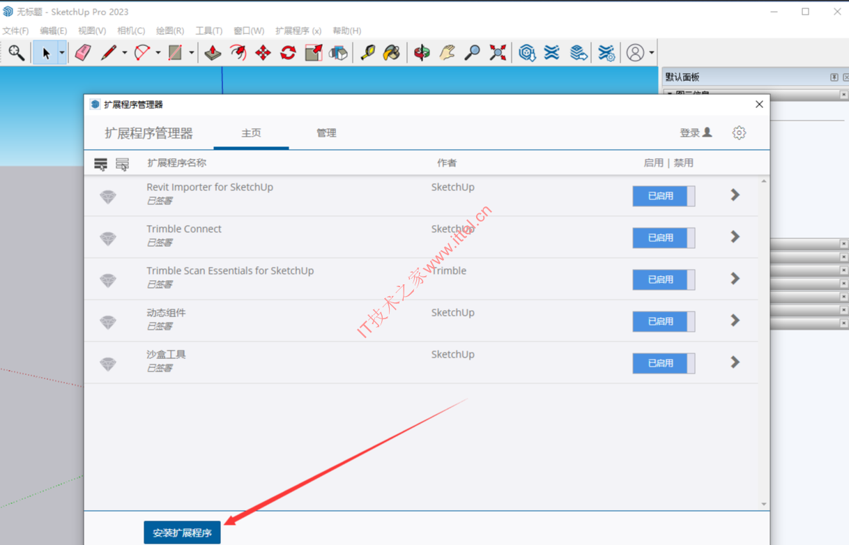Open the Select tool dropdown arrow

(61, 53)
